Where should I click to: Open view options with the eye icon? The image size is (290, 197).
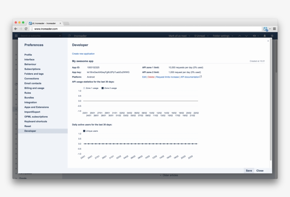(255, 36)
